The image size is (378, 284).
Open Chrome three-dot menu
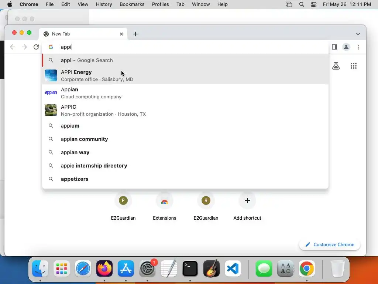pos(358,47)
